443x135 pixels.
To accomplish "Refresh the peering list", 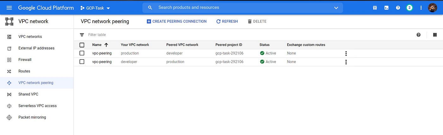I will pyautogui.click(x=227, y=21).
